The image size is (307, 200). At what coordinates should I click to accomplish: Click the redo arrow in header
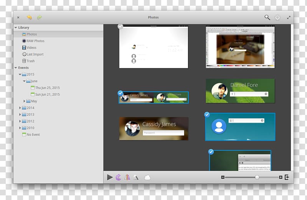coord(40,17)
